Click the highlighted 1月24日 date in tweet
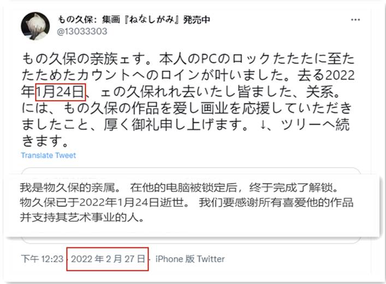386x284 pixels. [61, 92]
